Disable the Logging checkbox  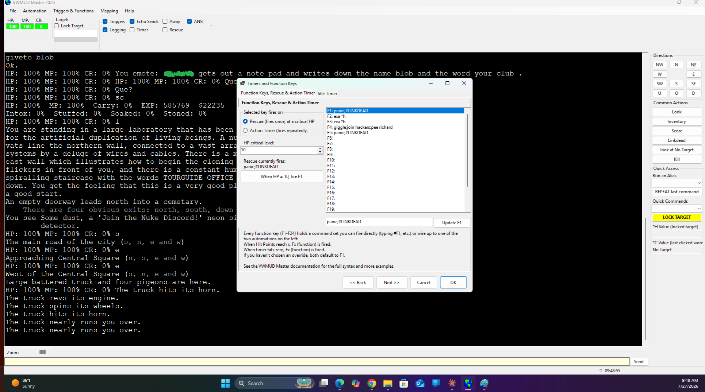(105, 30)
